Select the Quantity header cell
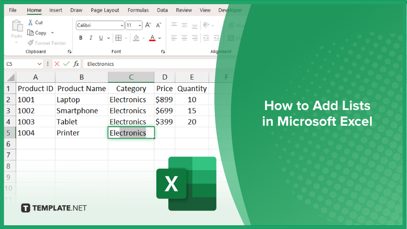This screenshot has height=229, width=407. coord(192,88)
